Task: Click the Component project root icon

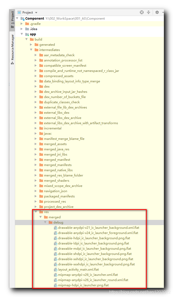Action: [x=22, y=19]
